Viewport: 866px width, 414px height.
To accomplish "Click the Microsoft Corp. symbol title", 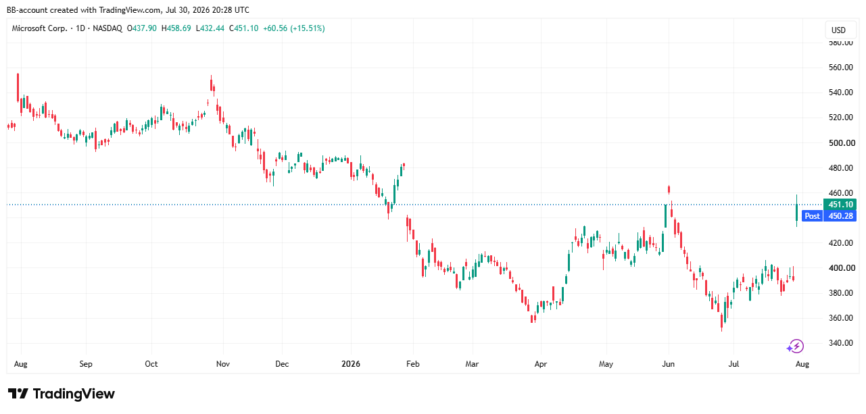I will click(40, 28).
